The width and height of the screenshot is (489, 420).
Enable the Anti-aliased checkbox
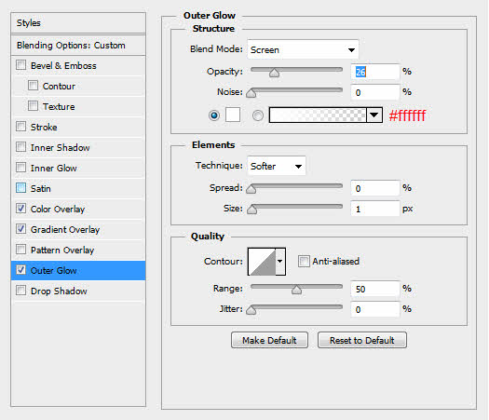[304, 262]
